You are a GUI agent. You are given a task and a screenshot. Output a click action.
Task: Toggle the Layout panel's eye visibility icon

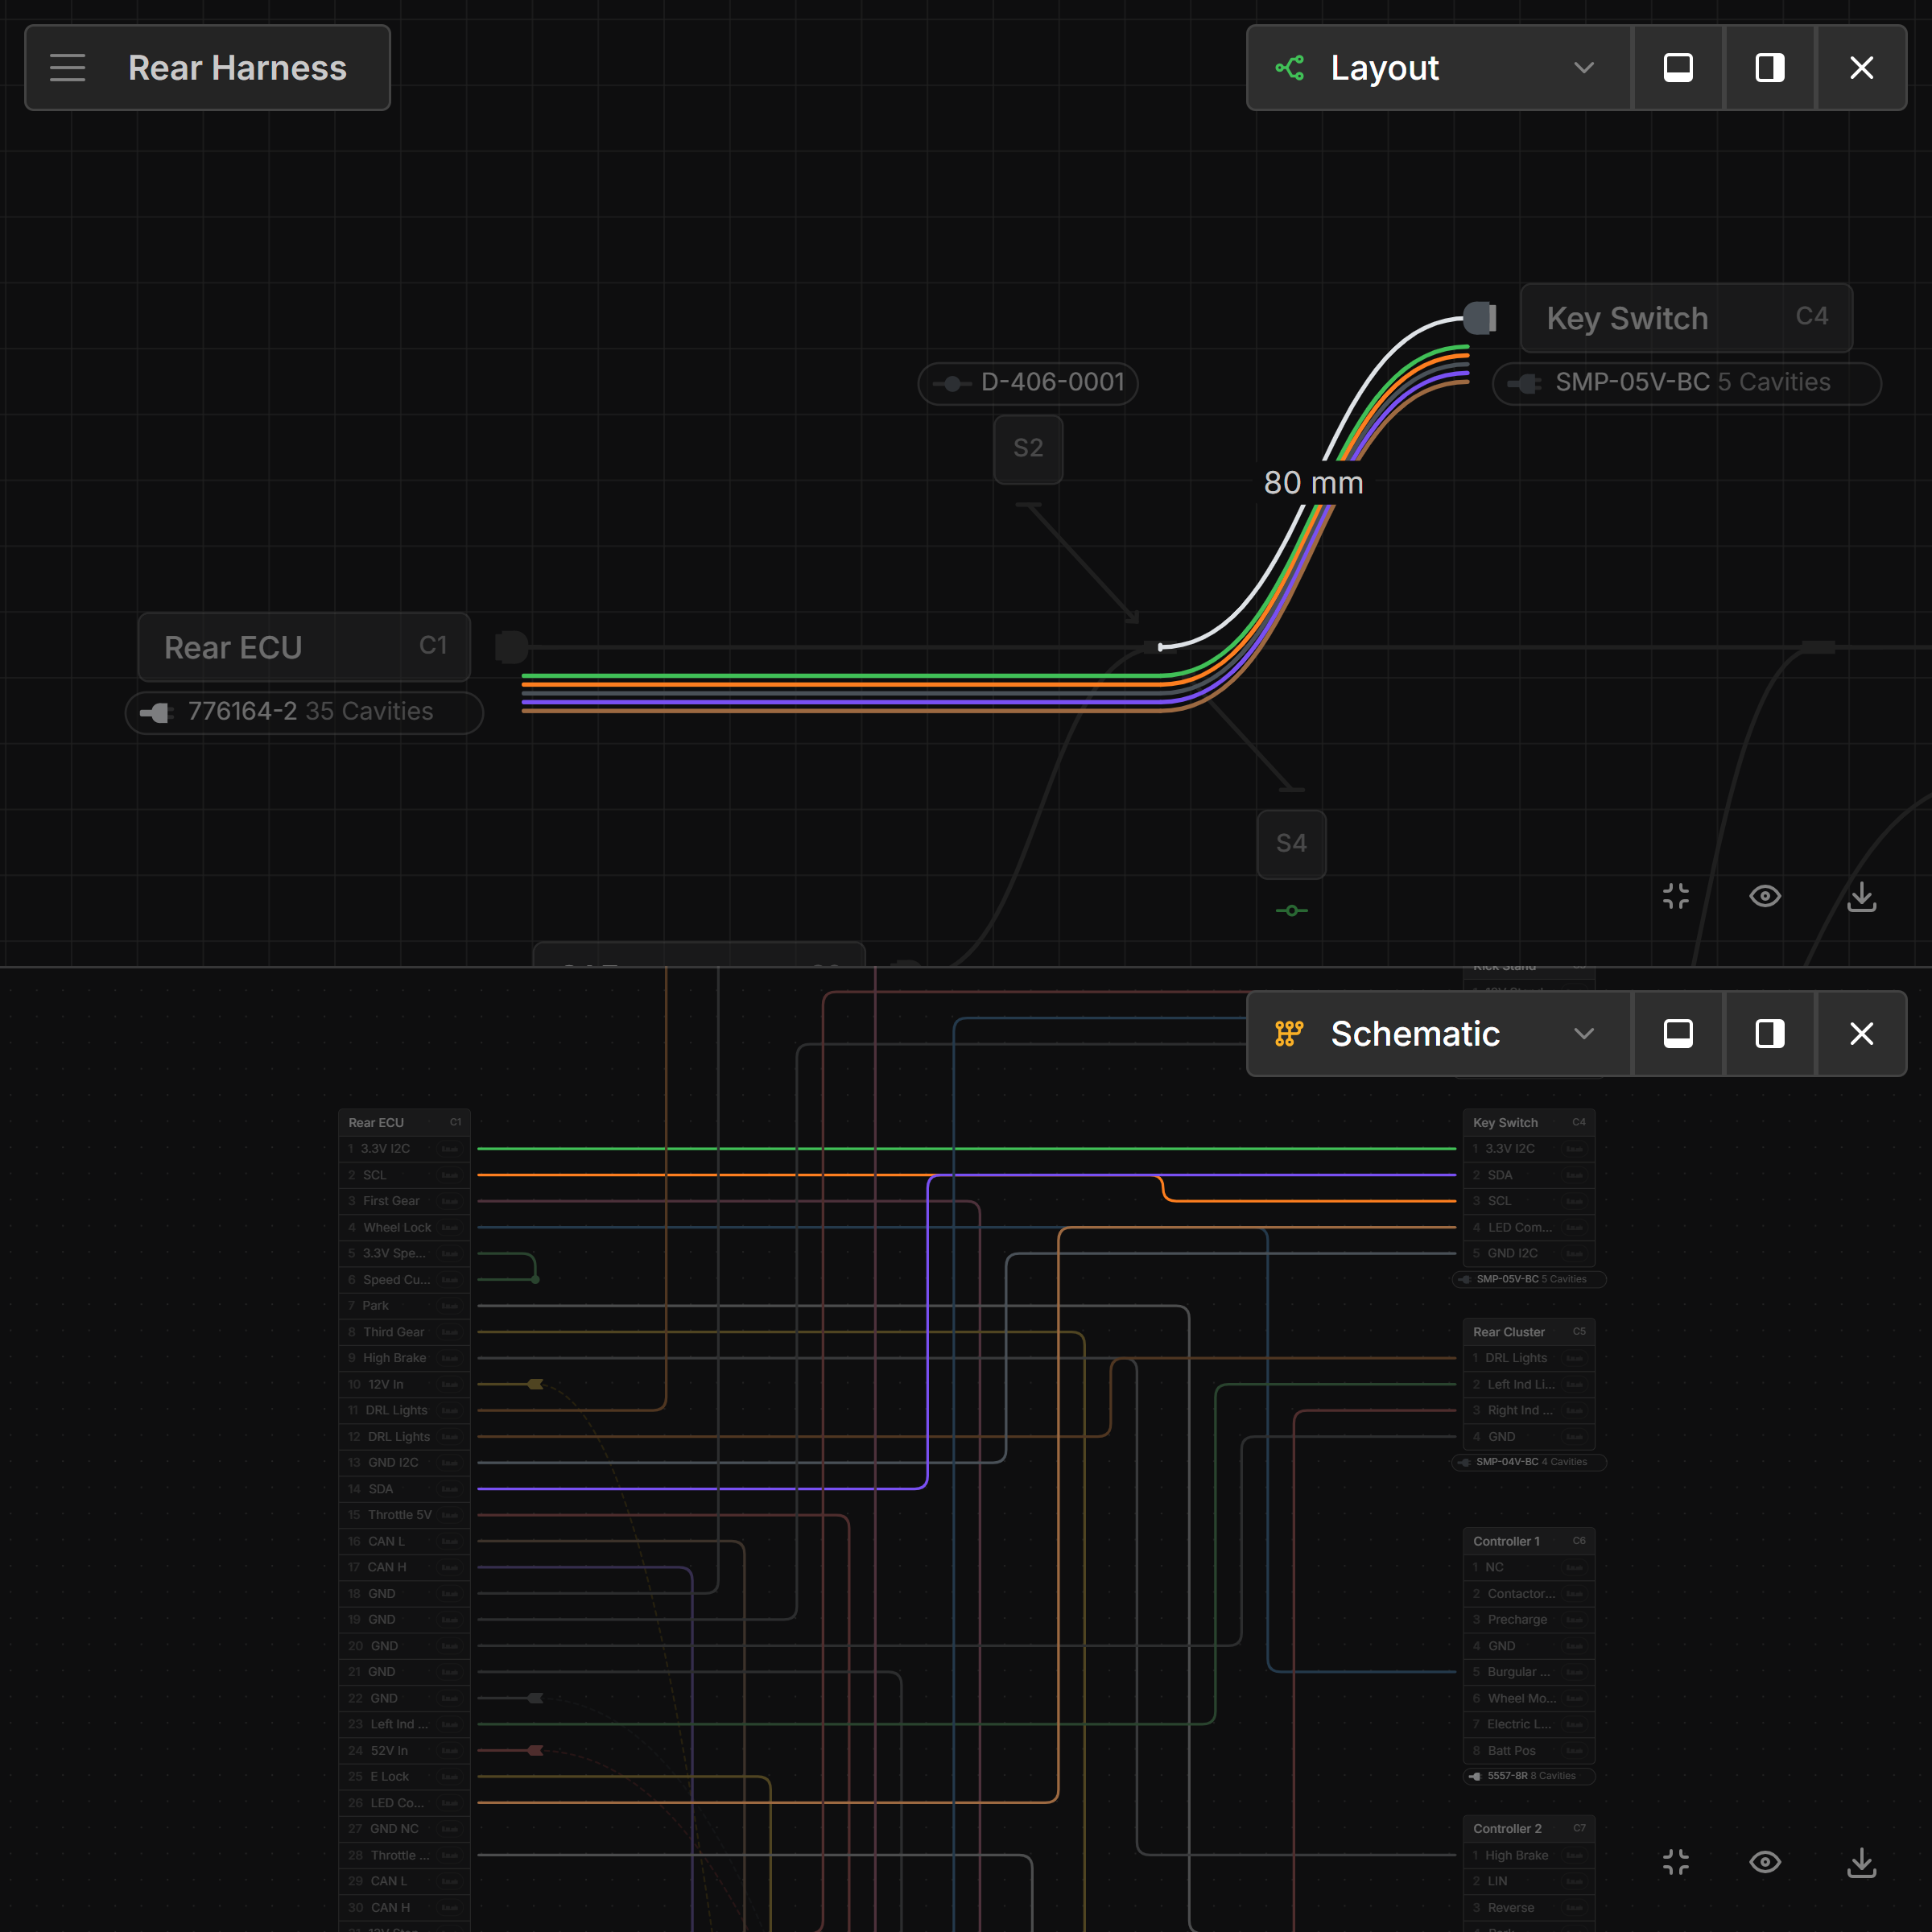[1765, 896]
